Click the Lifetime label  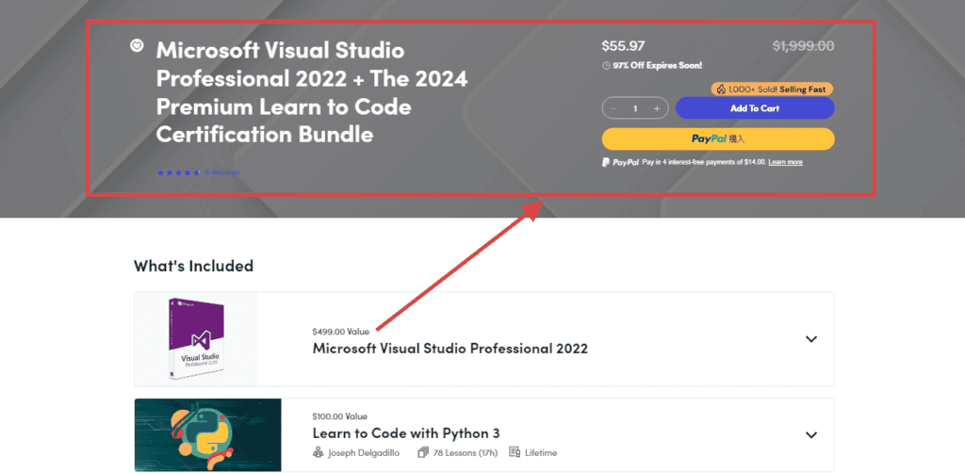(x=540, y=453)
